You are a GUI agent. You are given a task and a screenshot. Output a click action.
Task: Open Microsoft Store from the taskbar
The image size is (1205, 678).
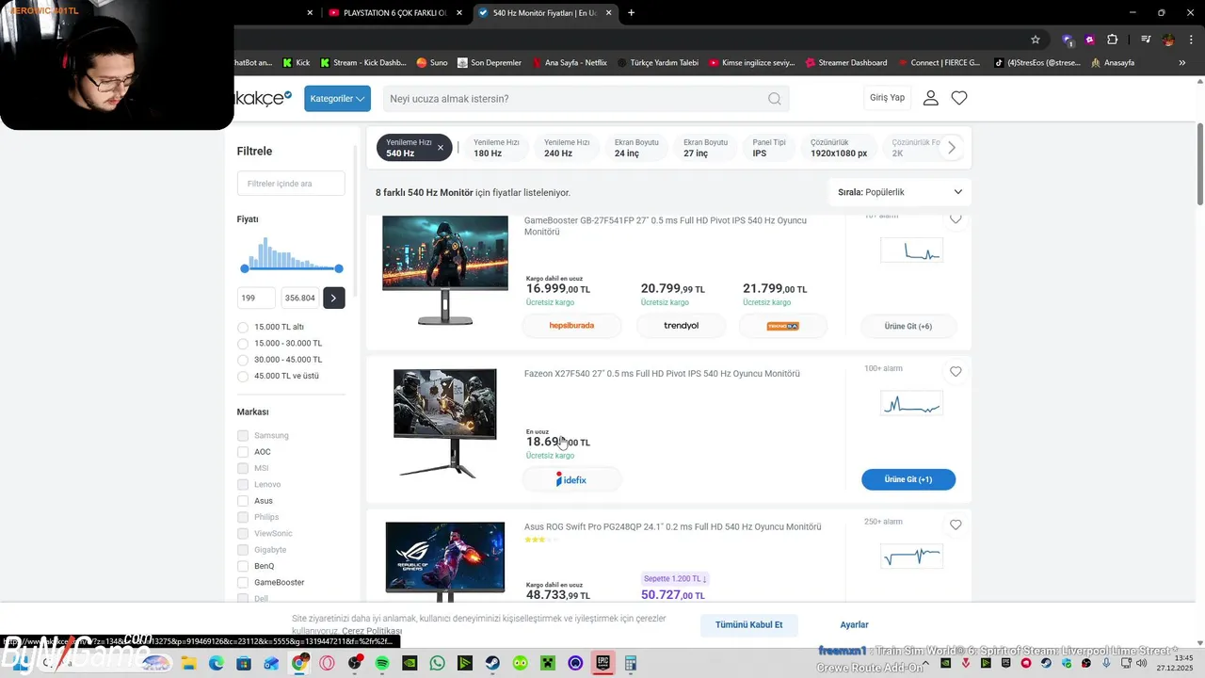pyautogui.click(x=244, y=663)
